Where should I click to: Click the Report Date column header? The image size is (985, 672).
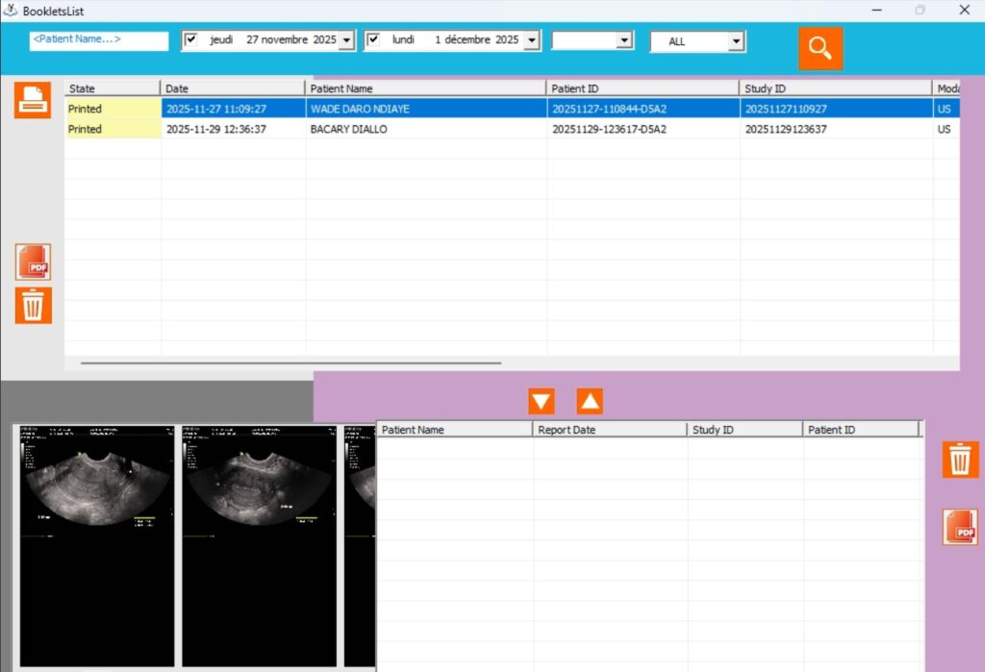[x=609, y=430]
